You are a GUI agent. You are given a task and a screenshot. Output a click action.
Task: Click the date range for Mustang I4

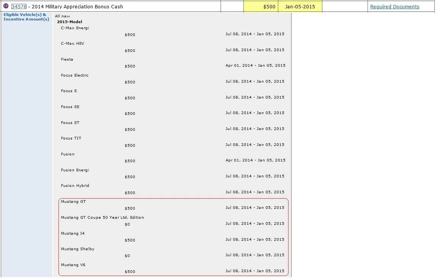click(x=256, y=240)
